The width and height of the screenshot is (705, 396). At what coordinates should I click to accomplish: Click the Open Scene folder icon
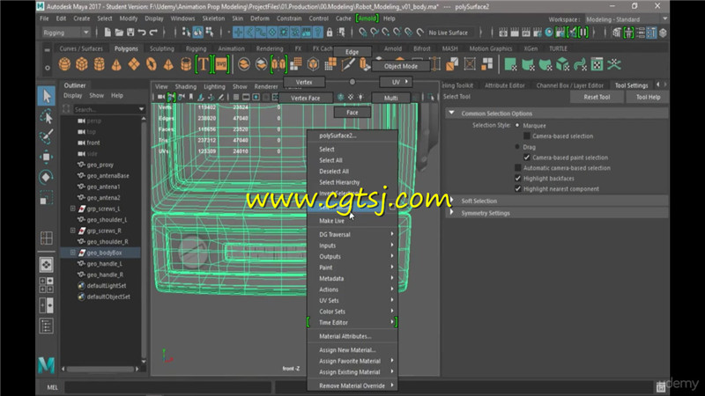tap(119, 33)
